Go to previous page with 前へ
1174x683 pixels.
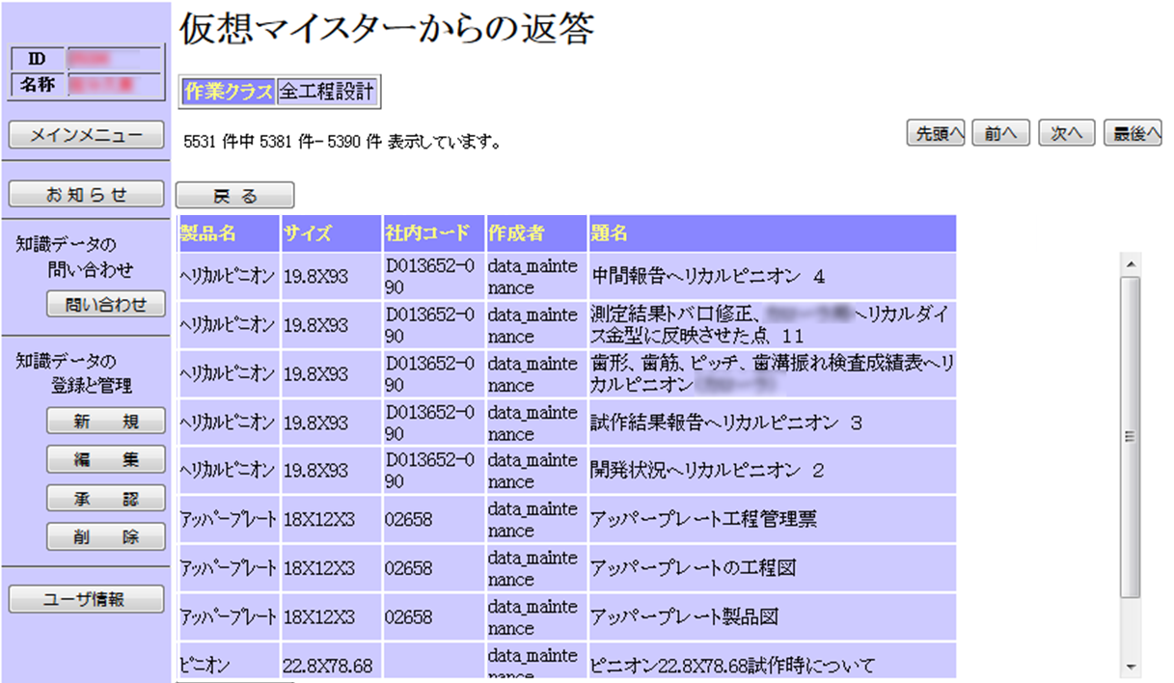(1001, 133)
